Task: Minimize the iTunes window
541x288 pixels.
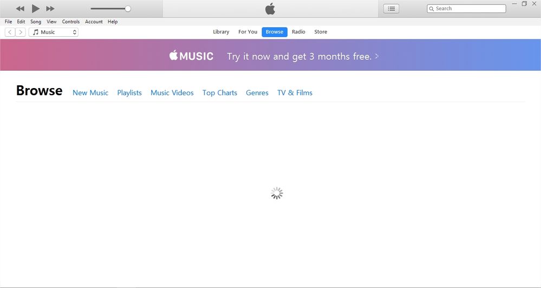Action: (x=514, y=4)
